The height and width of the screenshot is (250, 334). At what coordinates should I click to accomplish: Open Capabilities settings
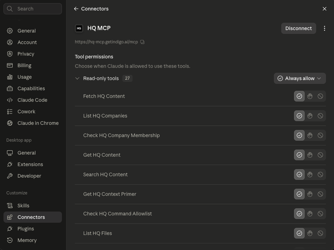(x=33, y=88)
